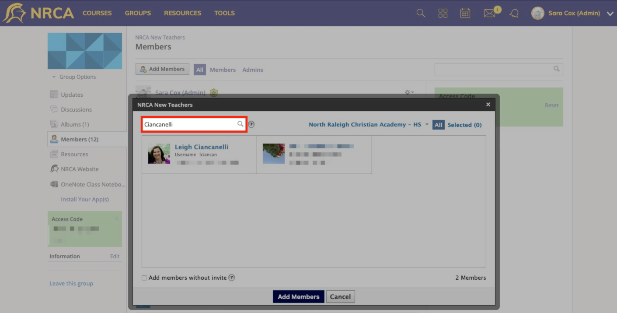617x313 pixels.
Task: Open North Raleigh Christian Academy - HS dropdown
Action: pos(369,125)
